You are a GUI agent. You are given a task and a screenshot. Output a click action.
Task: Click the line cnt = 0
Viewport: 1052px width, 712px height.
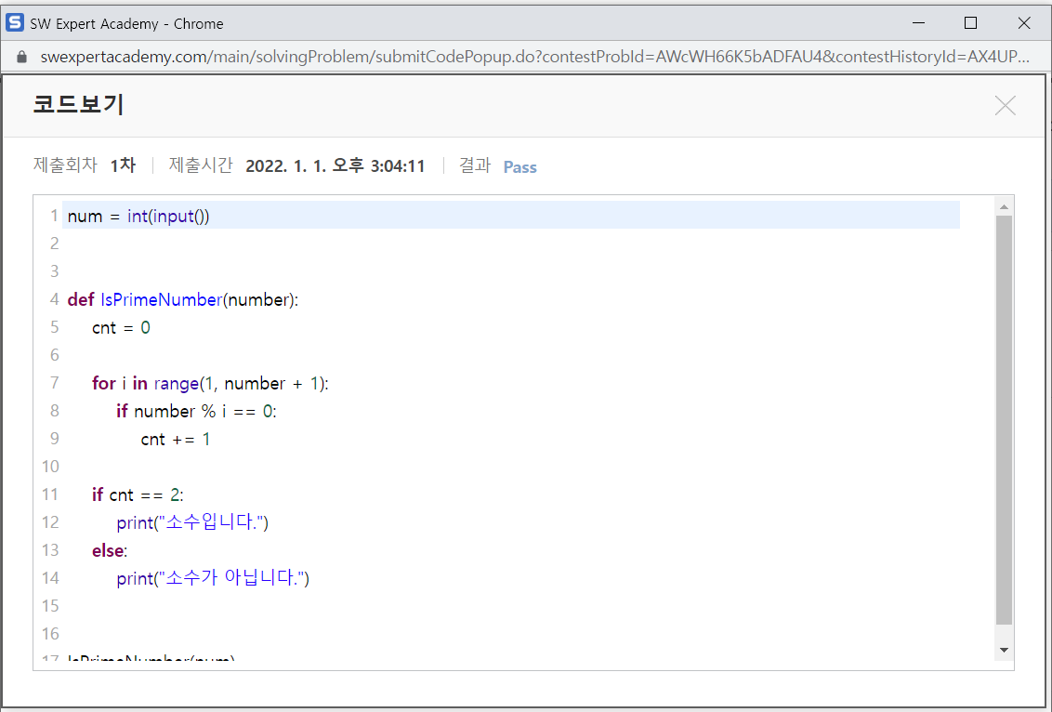pyautogui.click(x=121, y=327)
